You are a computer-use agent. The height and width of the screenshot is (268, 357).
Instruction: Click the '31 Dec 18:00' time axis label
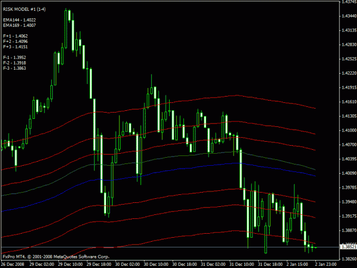(x=270, y=265)
